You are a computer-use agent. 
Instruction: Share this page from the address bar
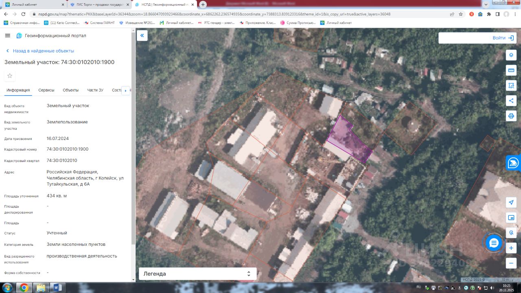pyautogui.click(x=452, y=14)
